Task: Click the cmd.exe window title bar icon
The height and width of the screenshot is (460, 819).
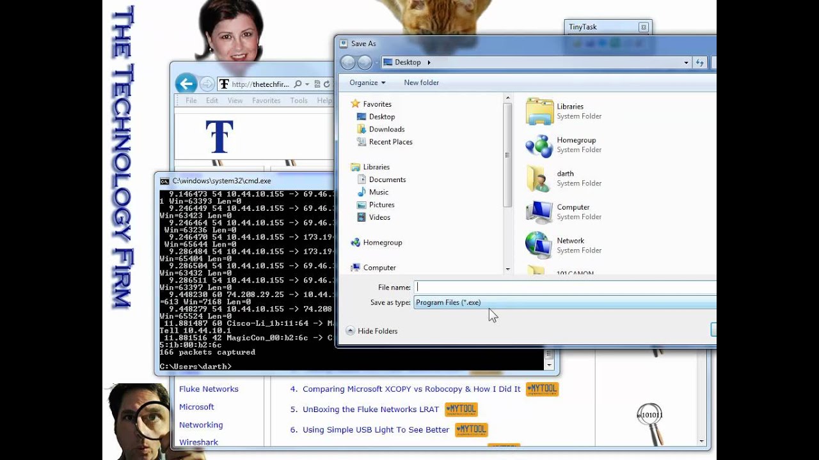Action: tap(164, 181)
